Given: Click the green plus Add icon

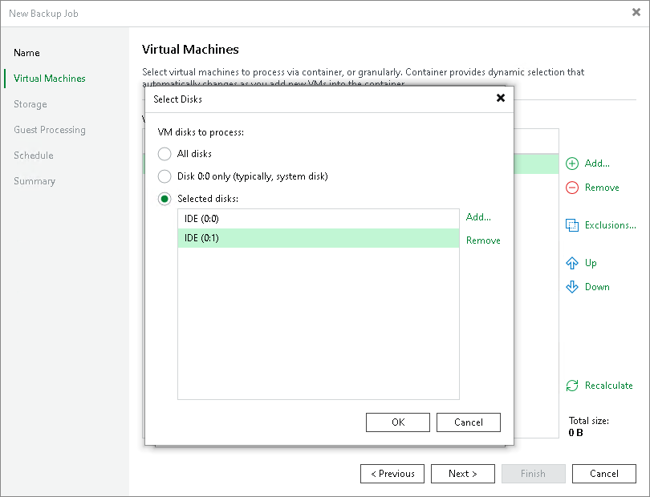Looking at the screenshot, I should click(572, 164).
